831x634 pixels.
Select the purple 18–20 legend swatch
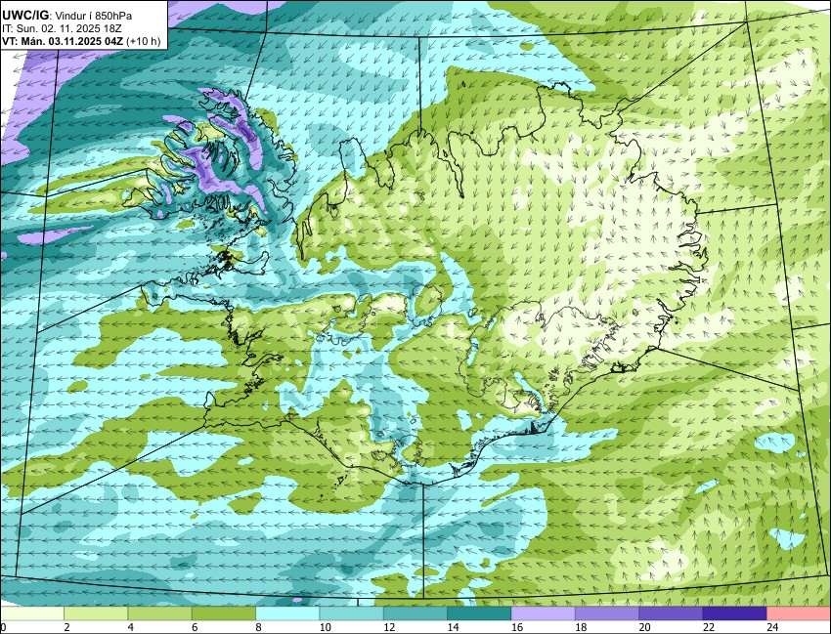(607, 613)
